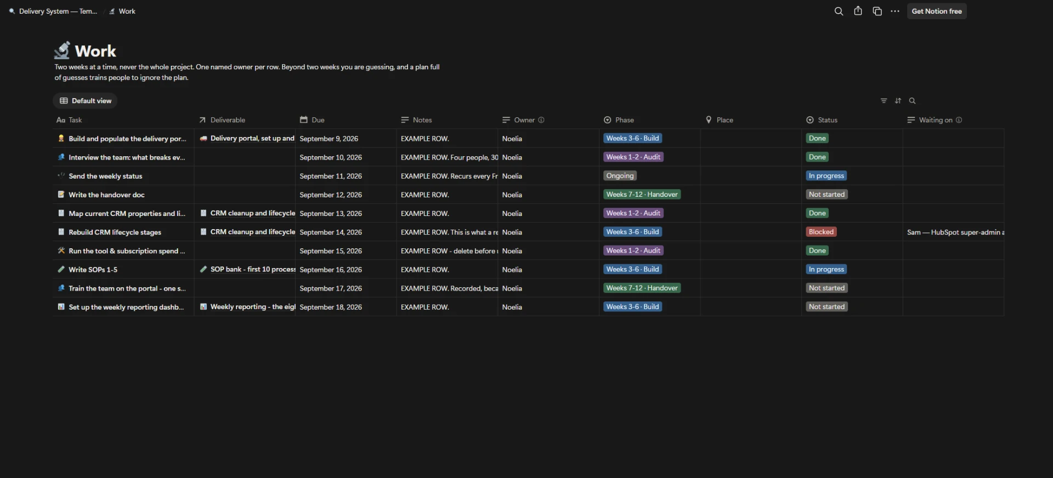Click Not started status in handover doc row
Viewport: 1053px width, 478px height.
(x=826, y=195)
